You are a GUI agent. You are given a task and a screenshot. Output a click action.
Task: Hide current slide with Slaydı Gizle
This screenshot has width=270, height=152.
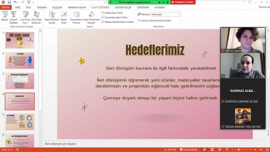click(x=64, y=16)
